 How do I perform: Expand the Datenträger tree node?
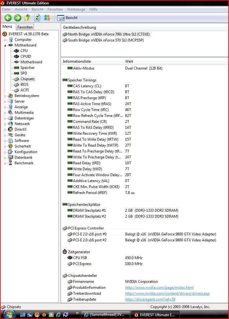click(5, 118)
